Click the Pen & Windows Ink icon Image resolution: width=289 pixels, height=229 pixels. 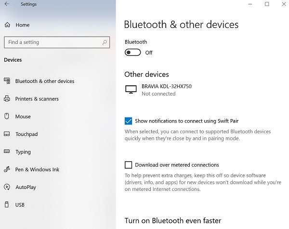(x=7, y=169)
